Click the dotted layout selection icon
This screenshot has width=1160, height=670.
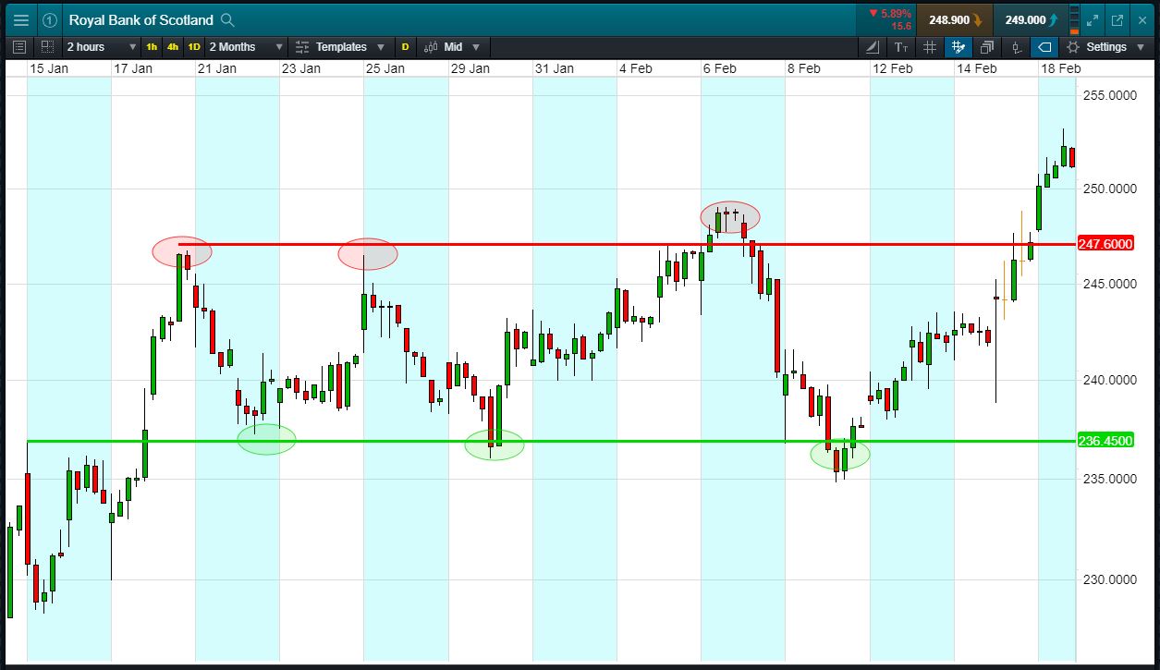(x=46, y=46)
